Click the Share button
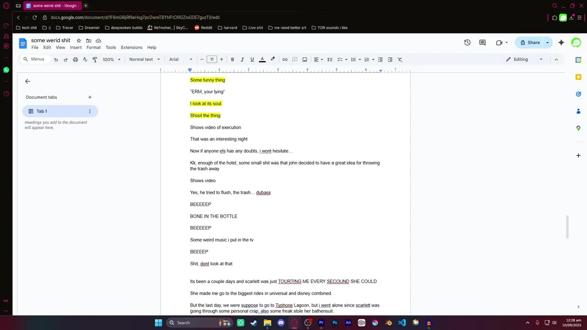The image size is (587, 330). point(529,43)
